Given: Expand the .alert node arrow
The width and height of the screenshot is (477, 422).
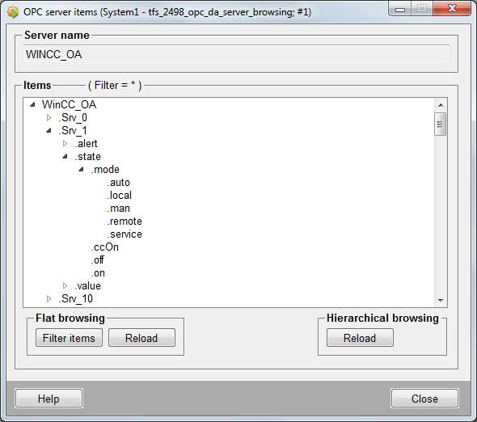Looking at the screenshot, I should click(65, 144).
